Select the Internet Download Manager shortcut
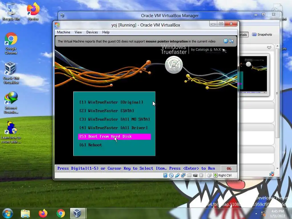The width and height of the screenshot is (292, 219). tap(11, 102)
